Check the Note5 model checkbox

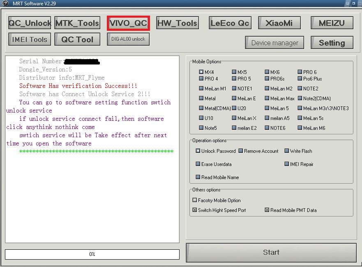pyautogui.click(x=201, y=128)
